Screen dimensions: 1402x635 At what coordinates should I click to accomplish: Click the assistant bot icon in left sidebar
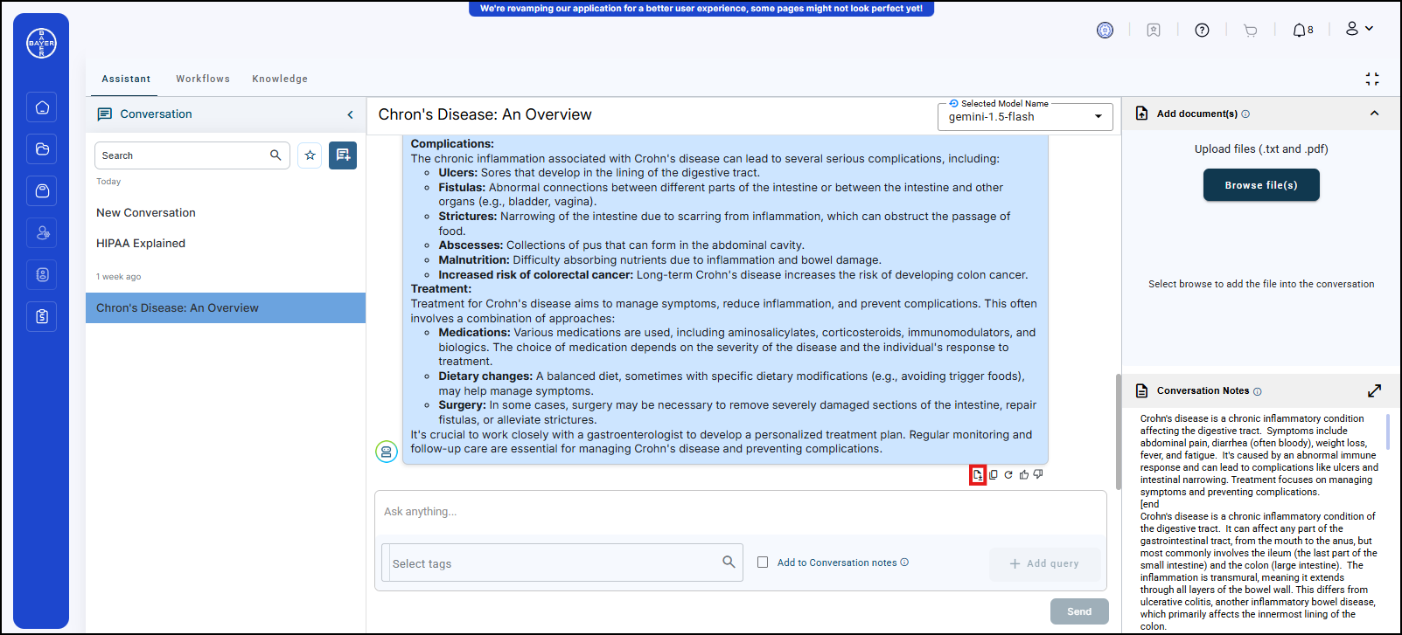41,275
